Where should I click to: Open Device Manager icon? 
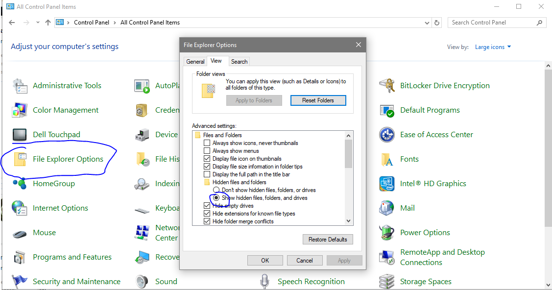(142, 135)
